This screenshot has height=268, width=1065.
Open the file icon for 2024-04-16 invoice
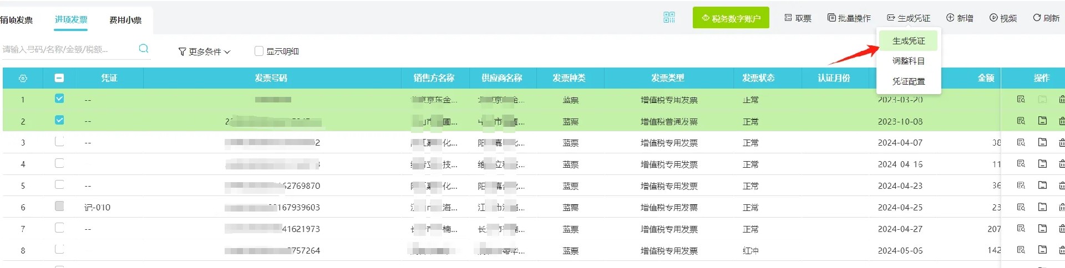1042,164
